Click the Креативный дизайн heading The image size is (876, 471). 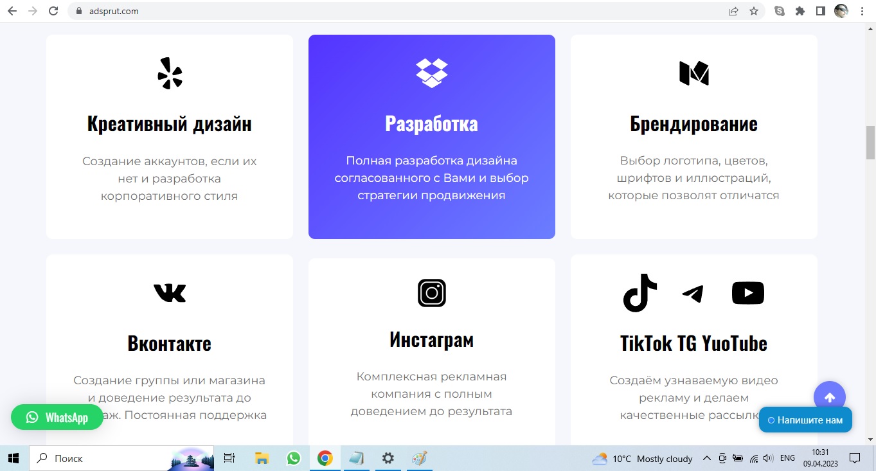coord(170,123)
